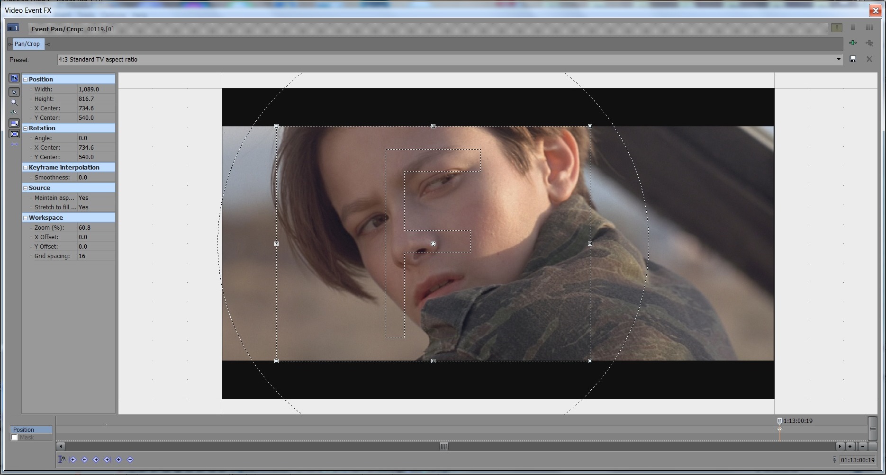886x475 pixels.
Task: Toggle Lock Aspect Ratio button
Action: 14,124
